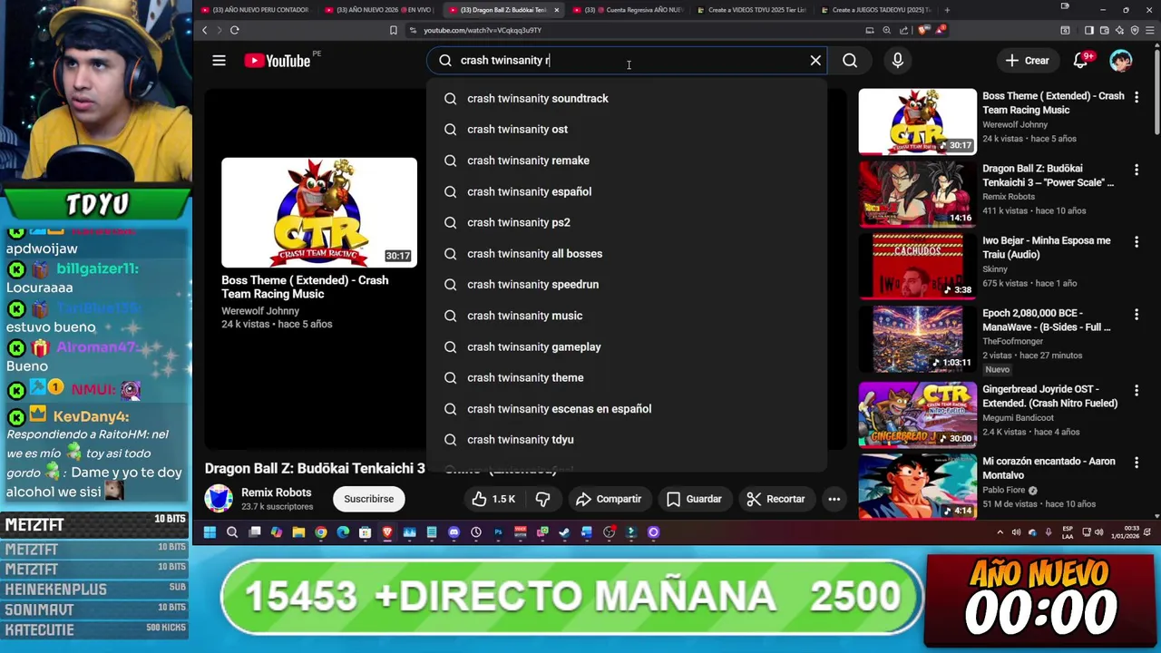This screenshot has height=653, width=1161.
Task: Like the video with 1.5 K likes
Action: [x=493, y=499]
